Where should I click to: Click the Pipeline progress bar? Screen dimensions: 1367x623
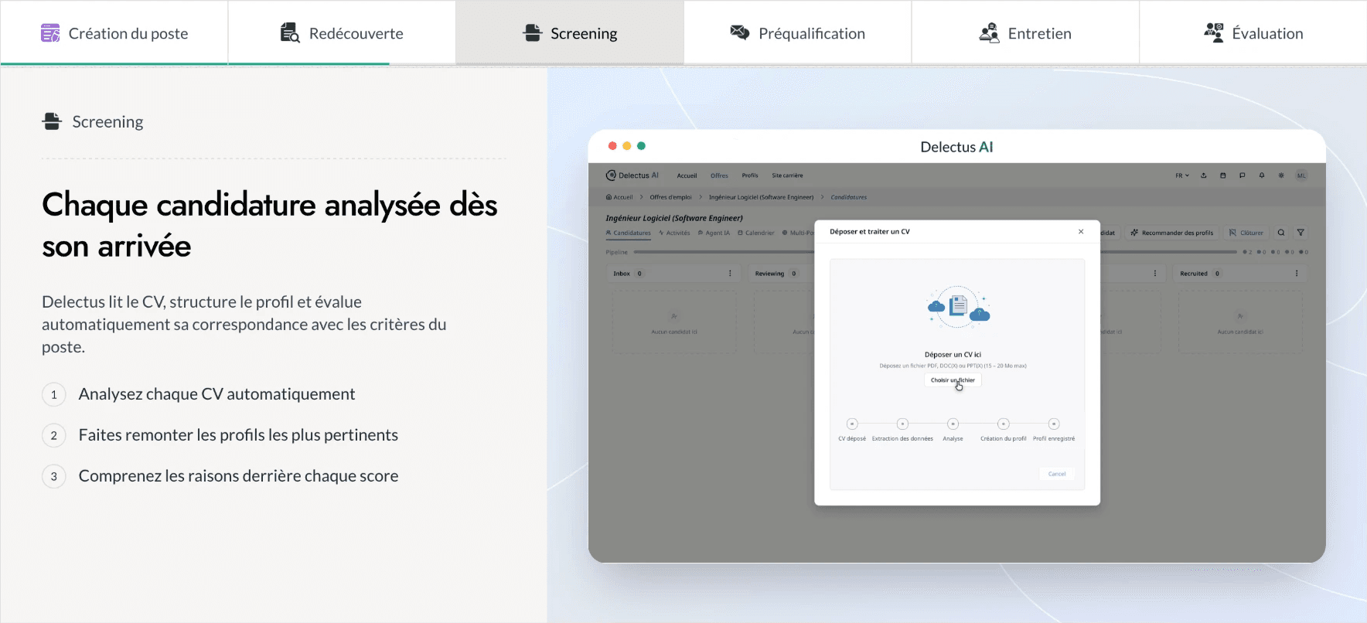tap(936, 252)
